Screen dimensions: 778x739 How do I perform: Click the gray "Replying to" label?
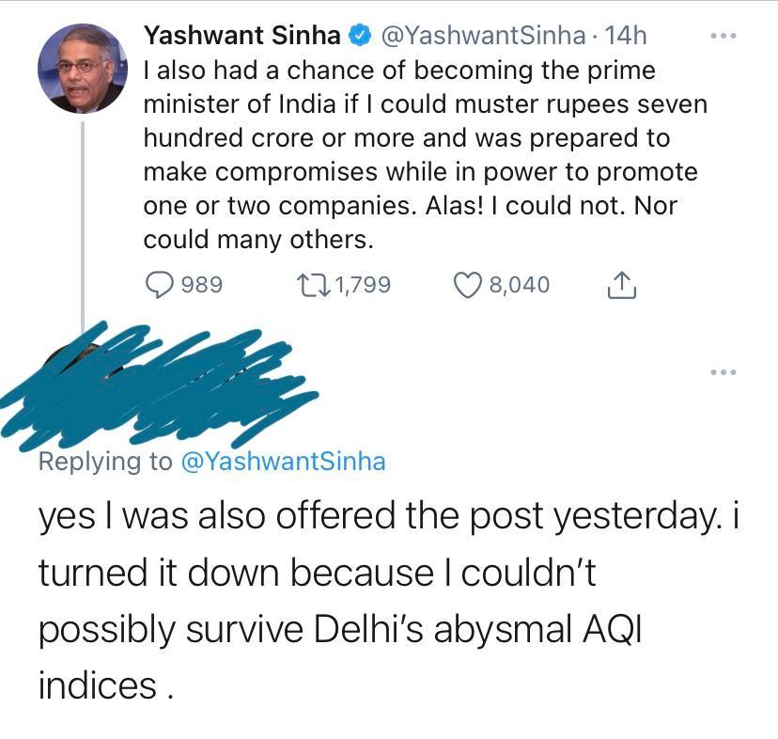coord(105,462)
